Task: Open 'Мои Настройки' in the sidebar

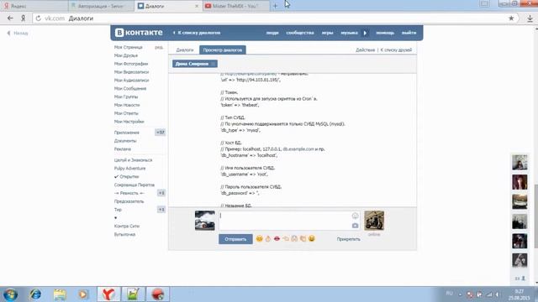Action: click(129, 122)
